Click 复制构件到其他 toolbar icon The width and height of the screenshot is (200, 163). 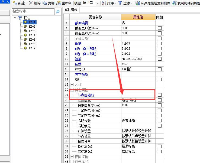pos(174,3)
